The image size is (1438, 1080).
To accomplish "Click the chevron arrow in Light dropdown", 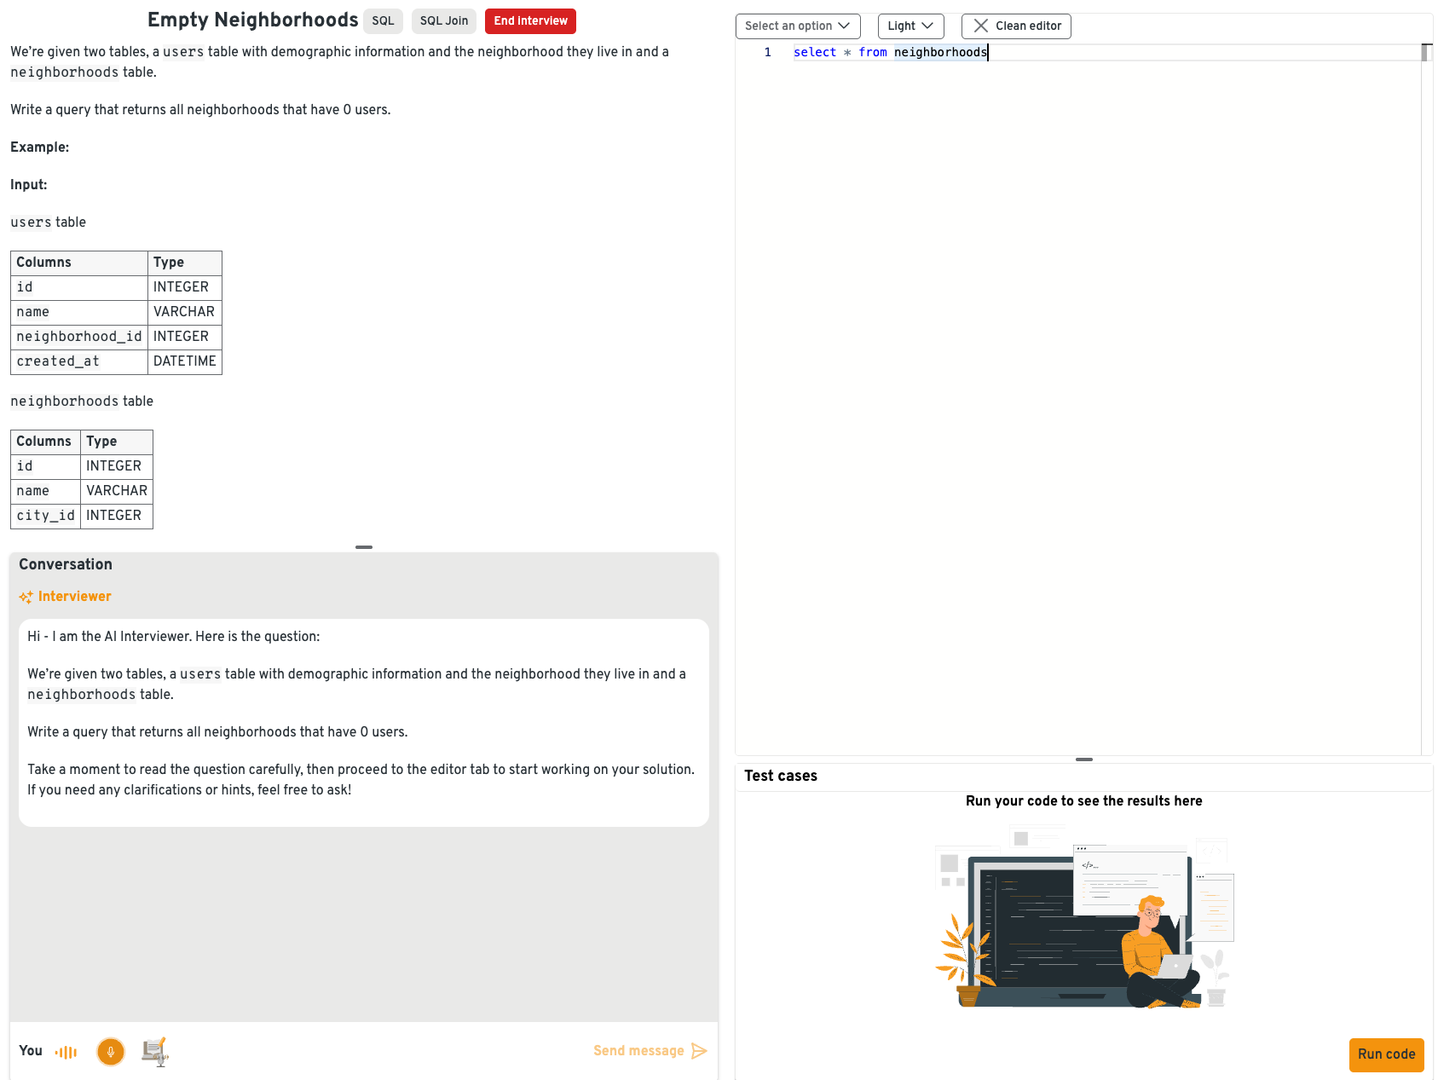I will (x=927, y=26).
